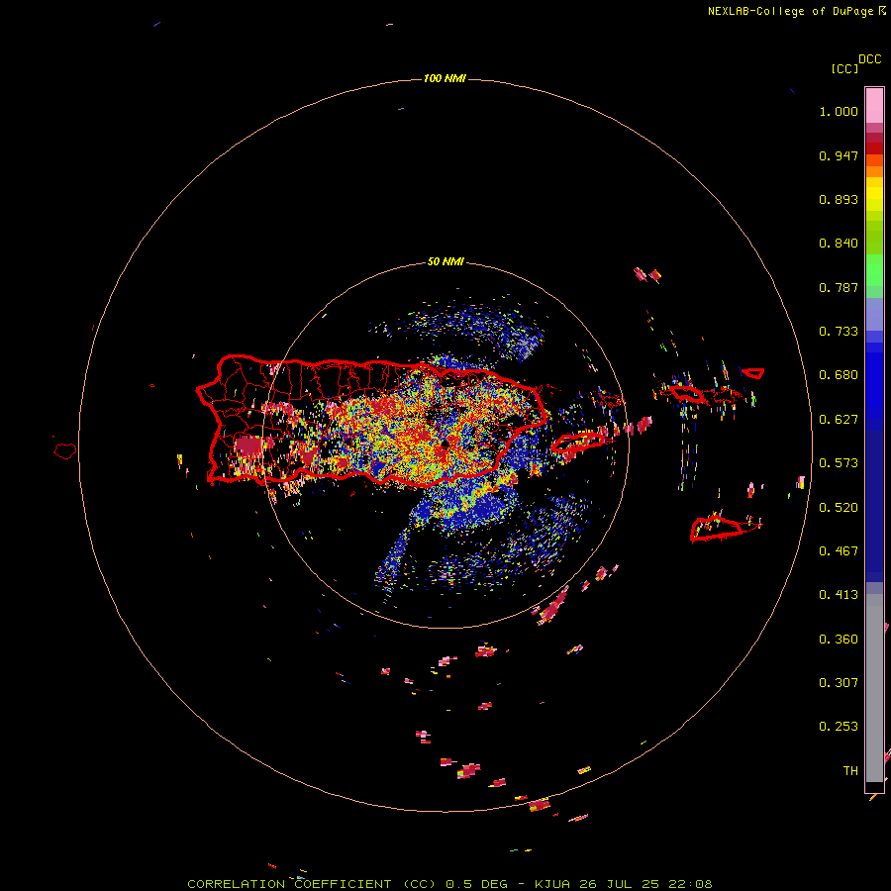This screenshot has height=891, width=891.
Task: Select the 0.573 scale value
Action: click(839, 463)
